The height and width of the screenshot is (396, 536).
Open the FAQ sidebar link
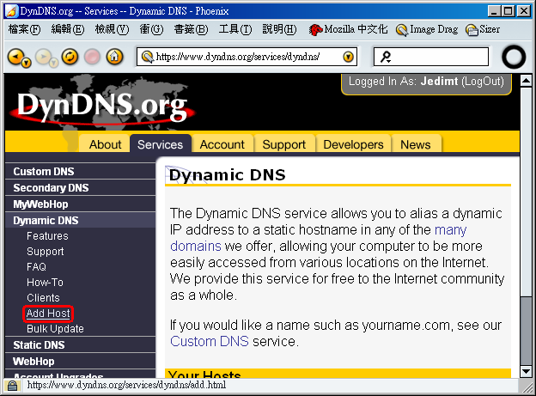click(x=36, y=267)
